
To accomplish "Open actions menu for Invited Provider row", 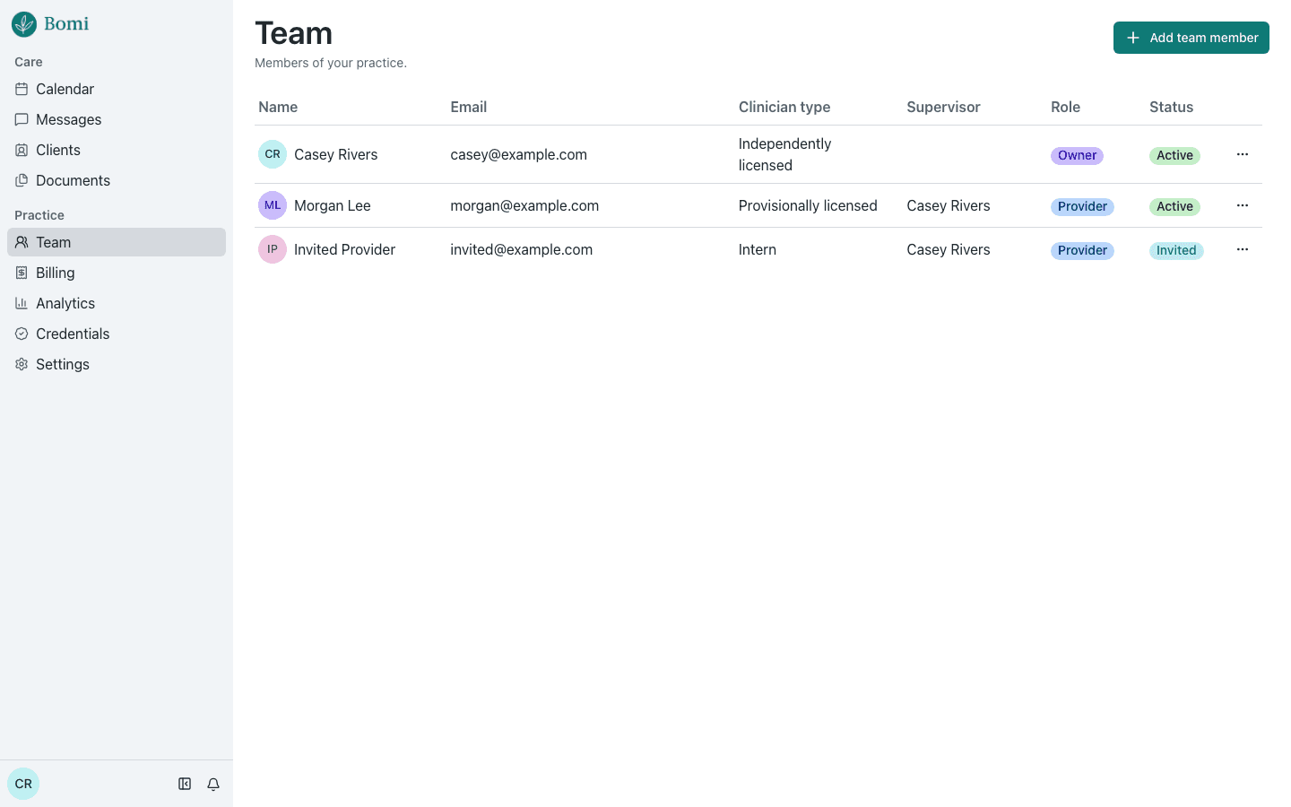I will (1243, 249).
